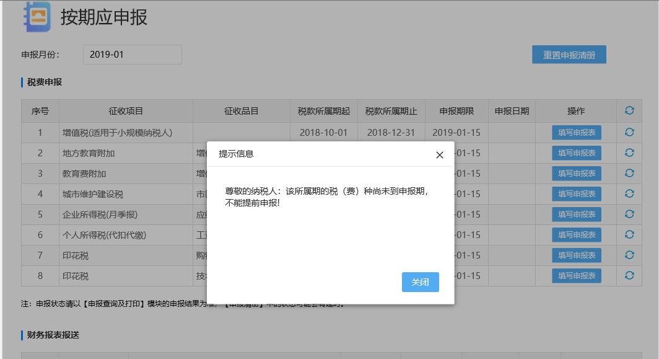659x359 pixels.
Task: Close the 提示信息 dialog with X
Action: 439,155
